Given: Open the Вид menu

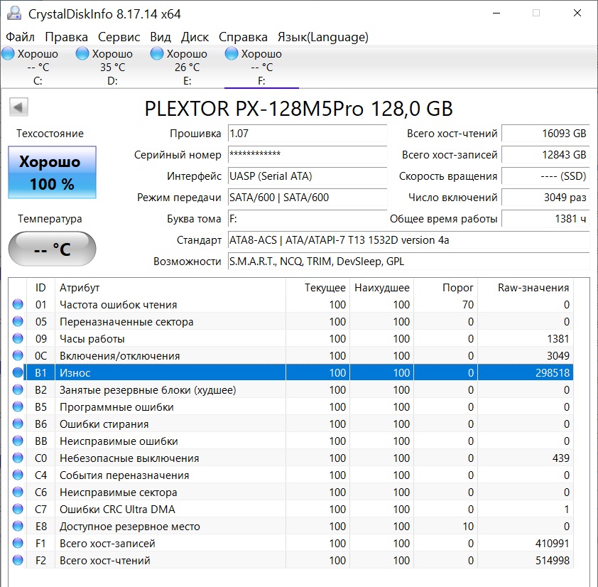Looking at the screenshot, I should [161, 37].
